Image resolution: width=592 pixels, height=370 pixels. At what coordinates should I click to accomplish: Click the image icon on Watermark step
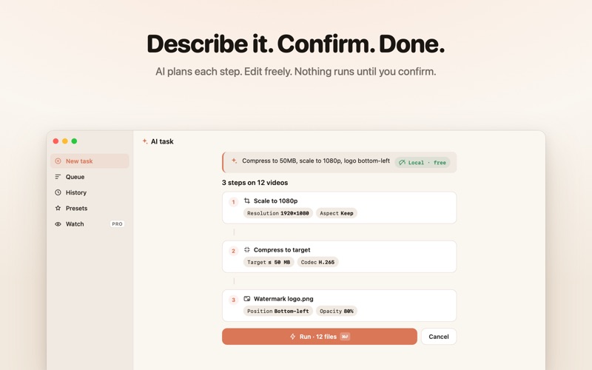click(247, 299)
